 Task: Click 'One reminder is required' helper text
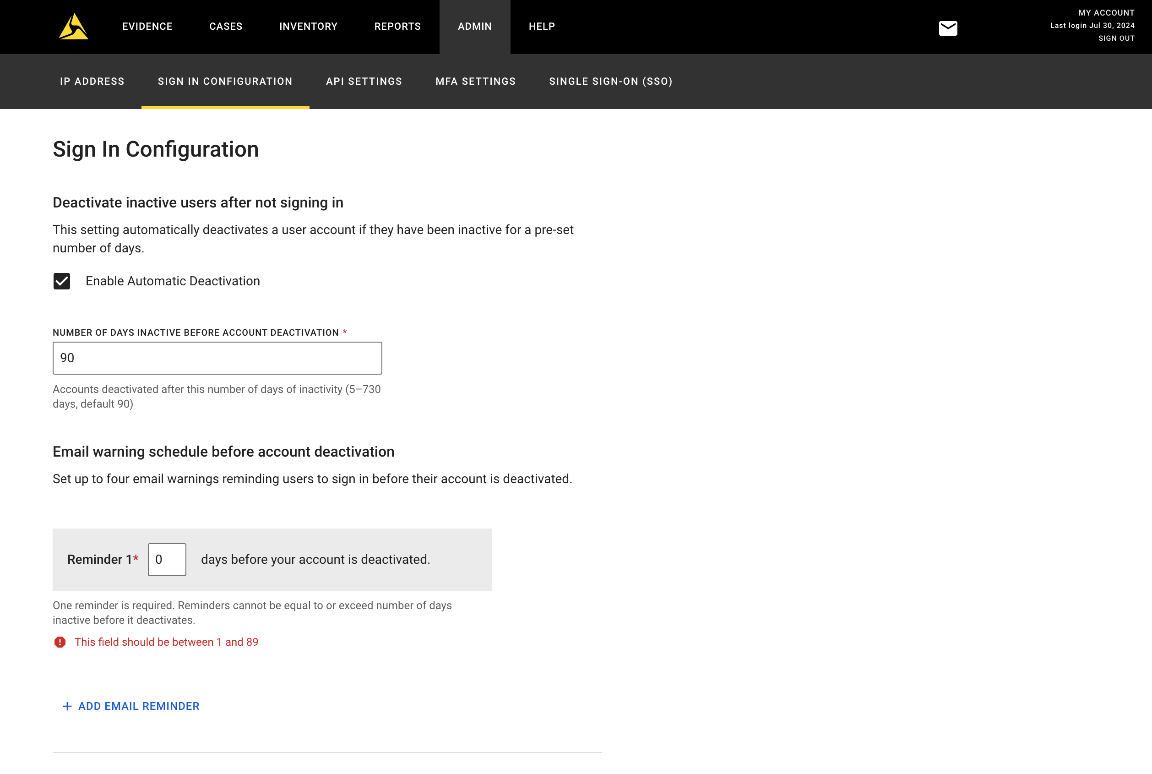pos(252,613)
